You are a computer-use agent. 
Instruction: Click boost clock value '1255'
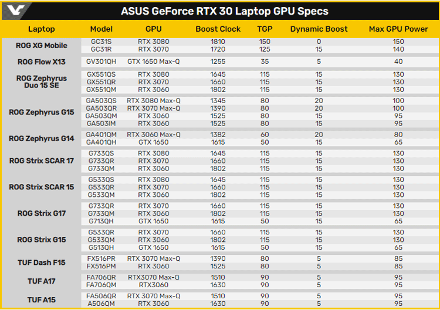click(x=218, y=62)
